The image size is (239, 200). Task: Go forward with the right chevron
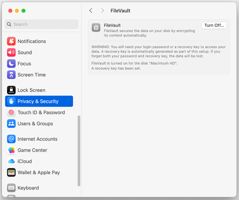pos(102,11)
